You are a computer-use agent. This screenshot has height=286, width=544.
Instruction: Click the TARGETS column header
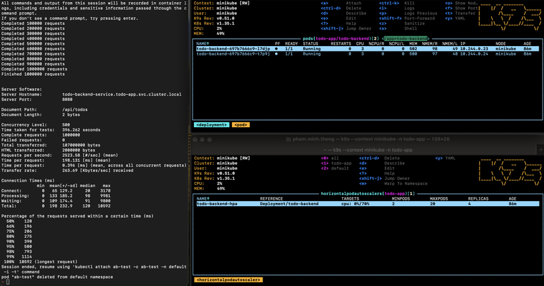click(350, 198)
